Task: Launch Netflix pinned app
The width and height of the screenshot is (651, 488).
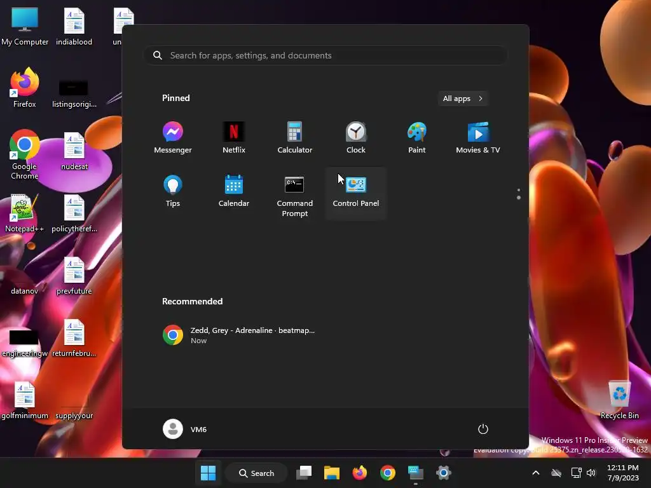Action: point(234,138)
